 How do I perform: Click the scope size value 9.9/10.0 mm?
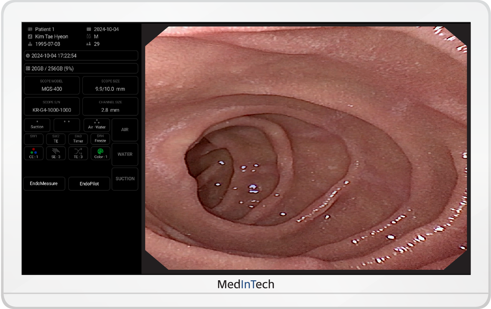click(x=110, y=89)
